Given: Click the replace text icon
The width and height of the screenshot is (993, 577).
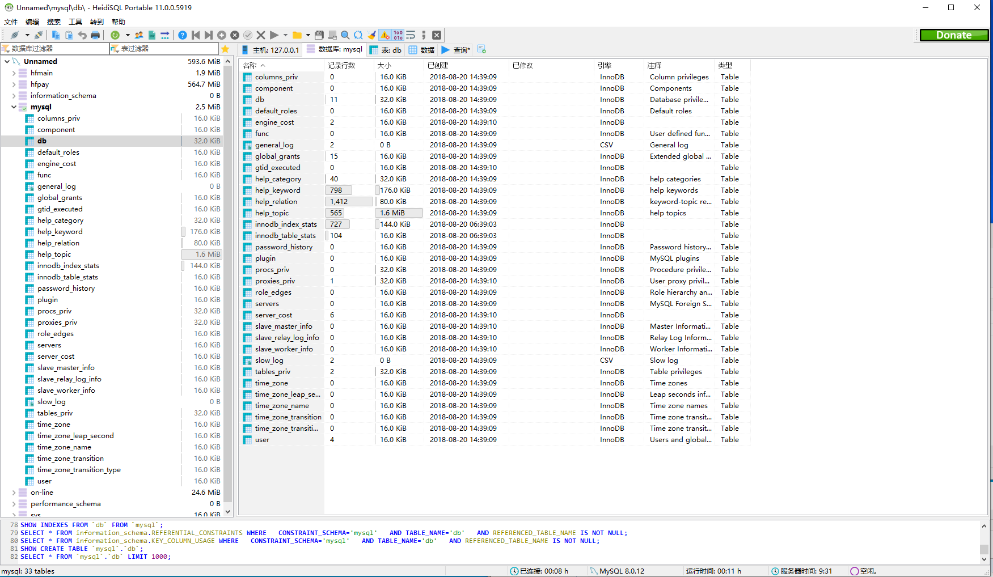Looking at the screenshot, I should coord(358,35).
